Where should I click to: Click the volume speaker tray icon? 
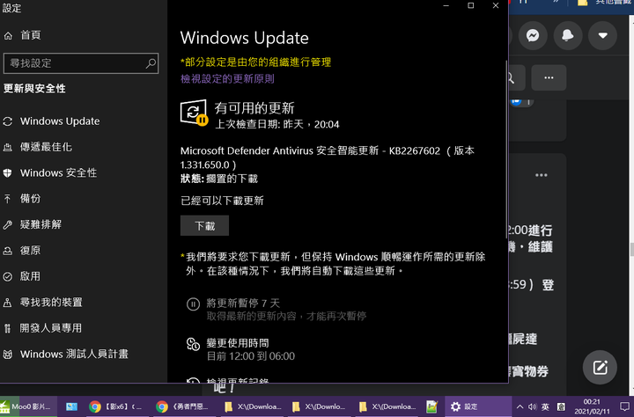[x=533, y=407]
